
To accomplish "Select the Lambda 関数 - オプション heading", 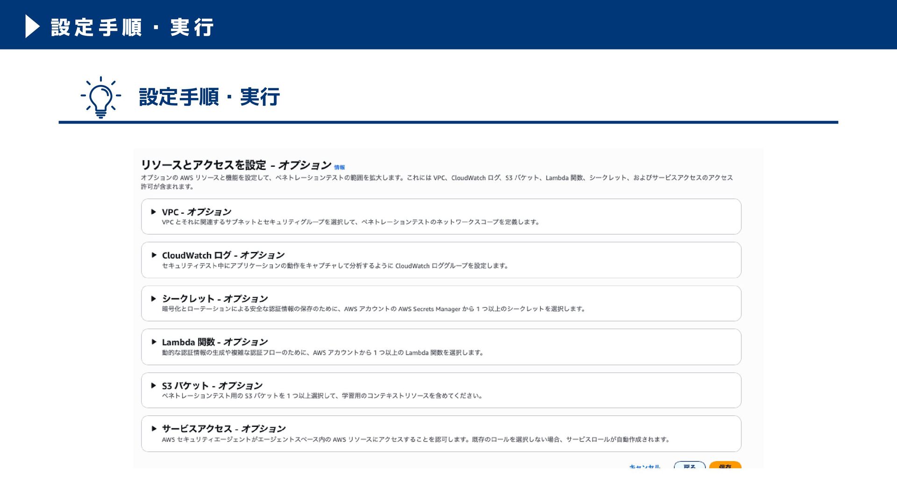I will point(215,342).
